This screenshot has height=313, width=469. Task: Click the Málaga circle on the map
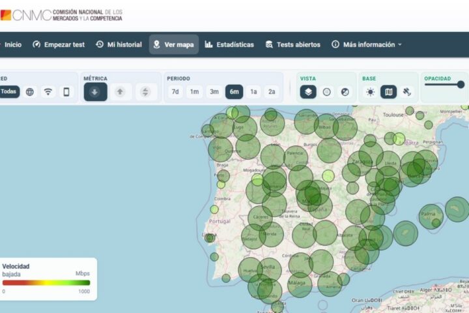tap(300, 285)
